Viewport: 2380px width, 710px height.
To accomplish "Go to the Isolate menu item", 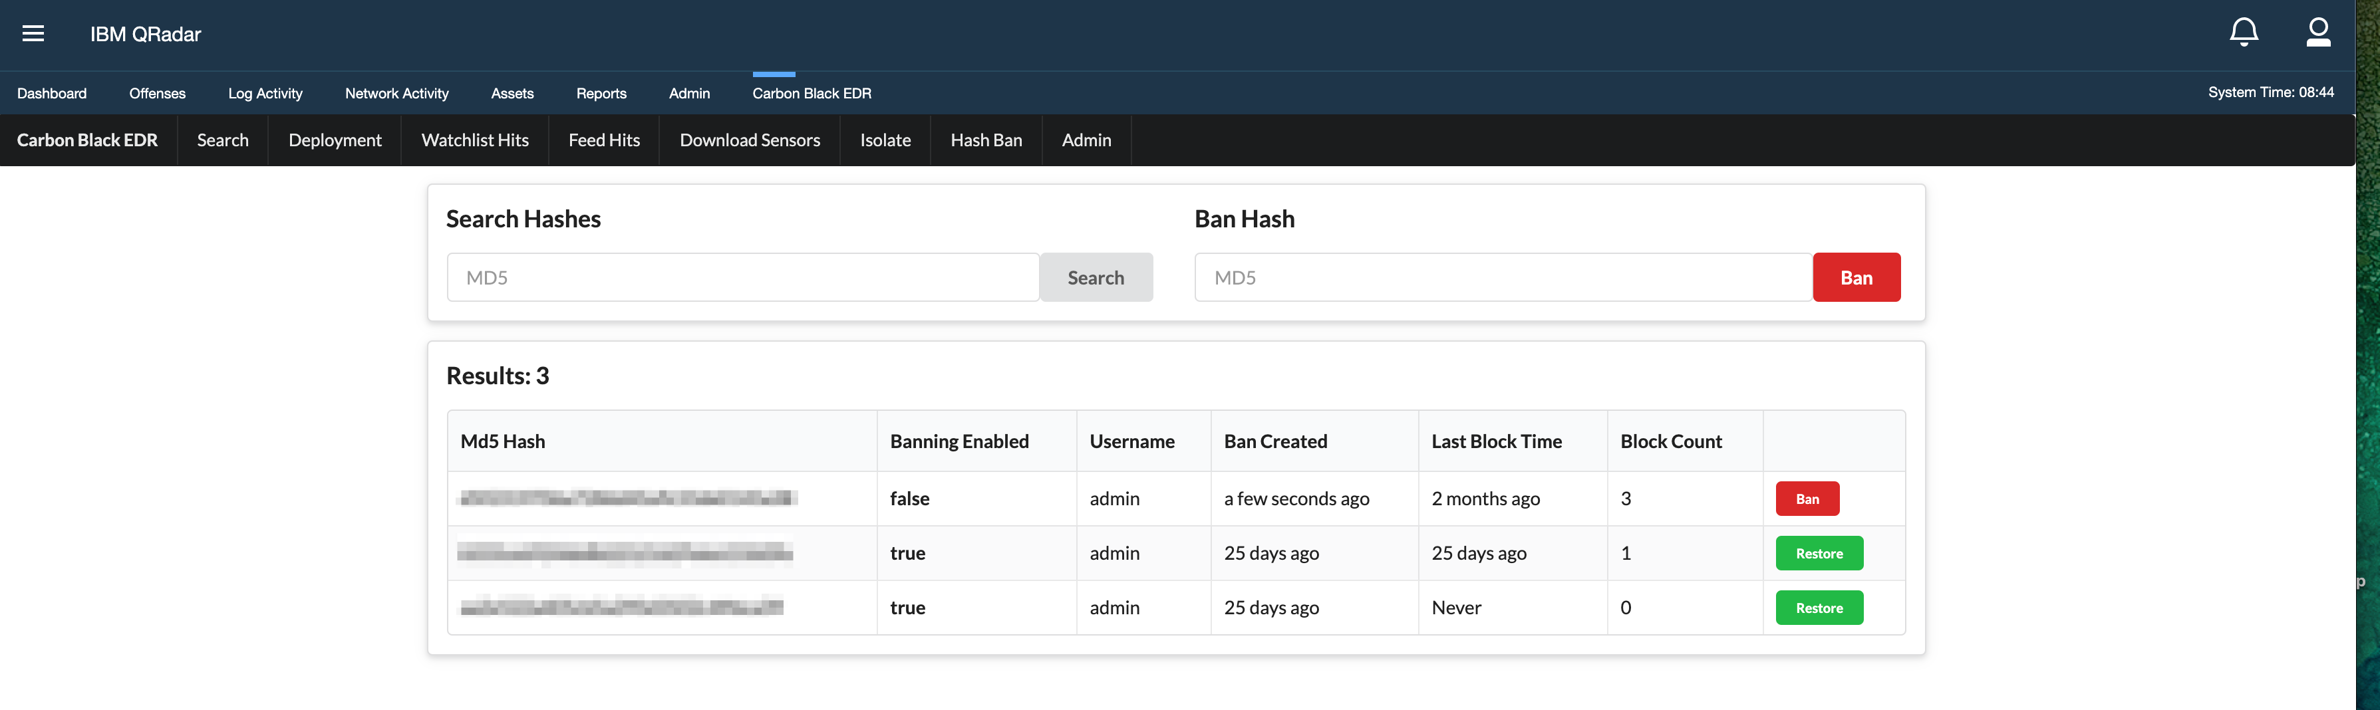I will pos(885,140).
